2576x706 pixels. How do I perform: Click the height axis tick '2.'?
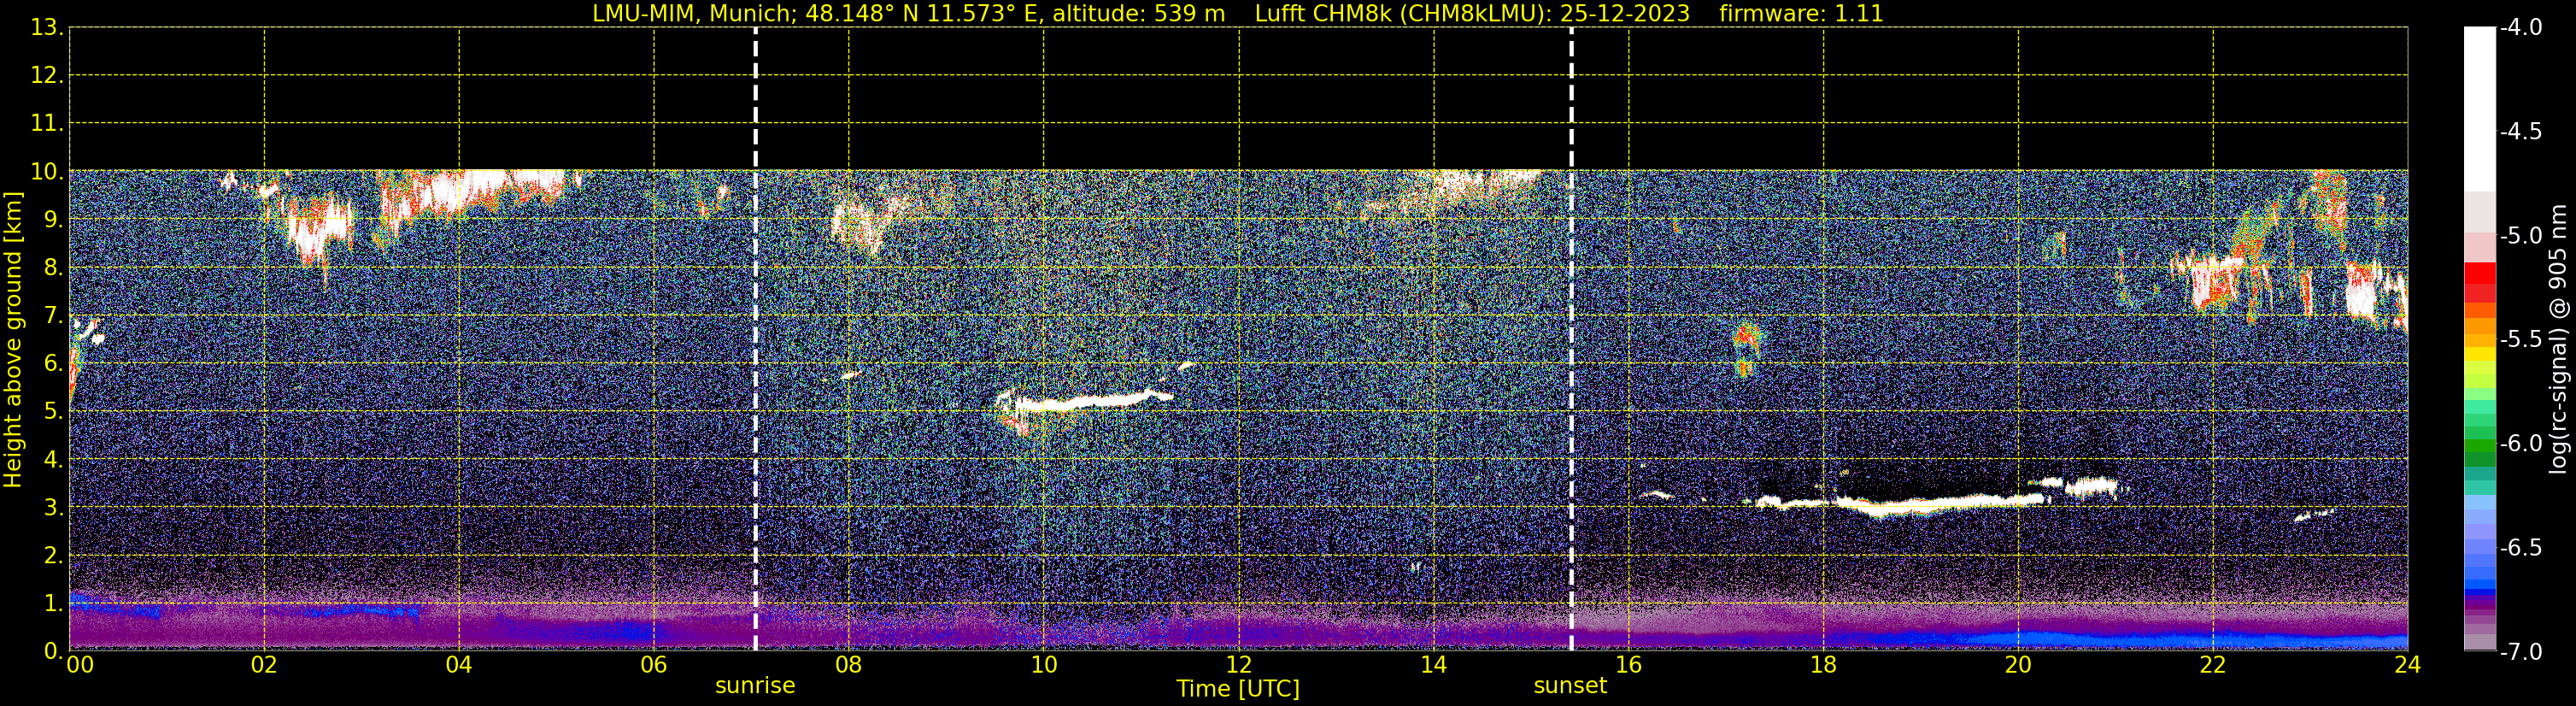click(53, 556)
